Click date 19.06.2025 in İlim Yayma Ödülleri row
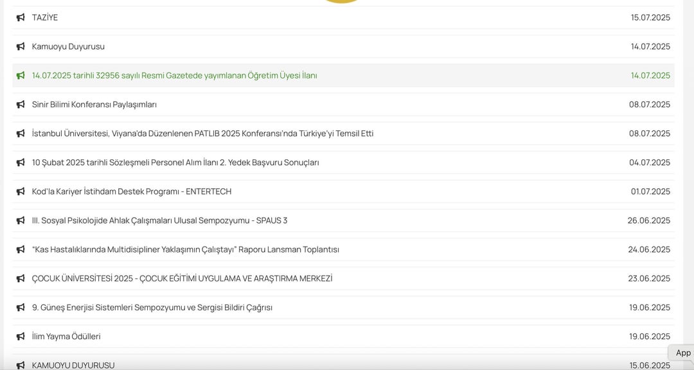 coord(649,337)
